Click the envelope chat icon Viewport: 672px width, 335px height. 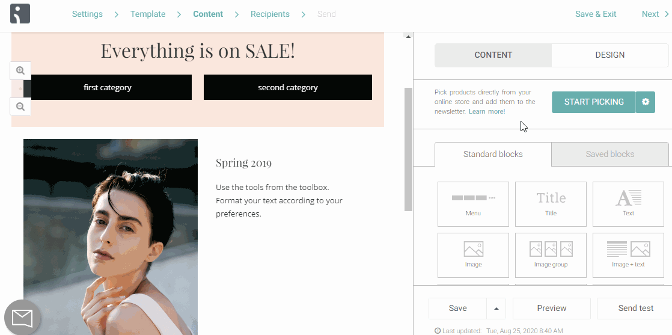pos(22,318)
